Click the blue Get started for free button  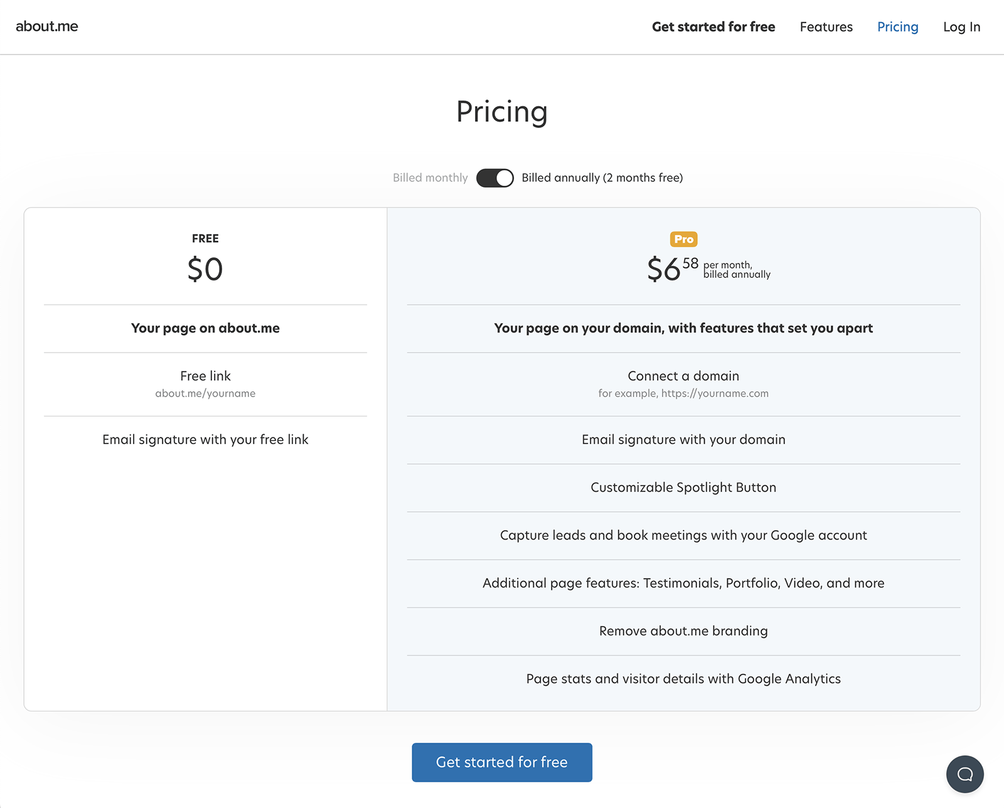(502, 762)
